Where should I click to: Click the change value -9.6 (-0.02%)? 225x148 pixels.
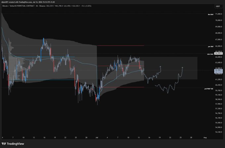(x=86, y=6)
